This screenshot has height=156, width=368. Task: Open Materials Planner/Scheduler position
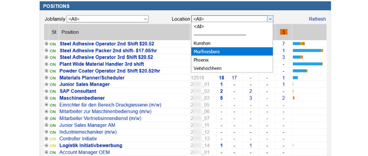(x=92, y=78)
